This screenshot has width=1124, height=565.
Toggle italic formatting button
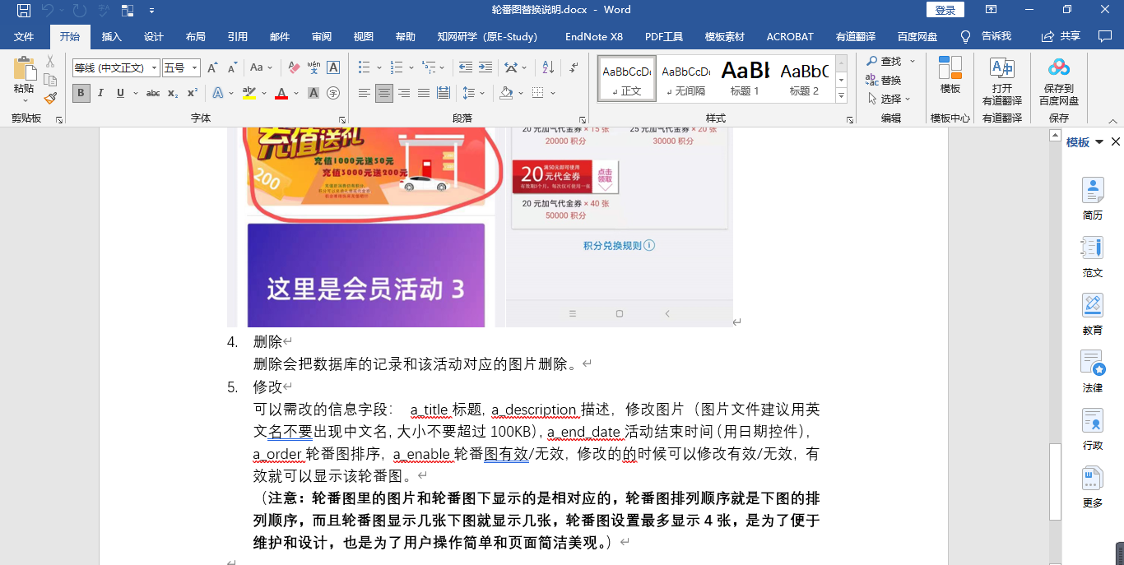[x=100, y=93]
